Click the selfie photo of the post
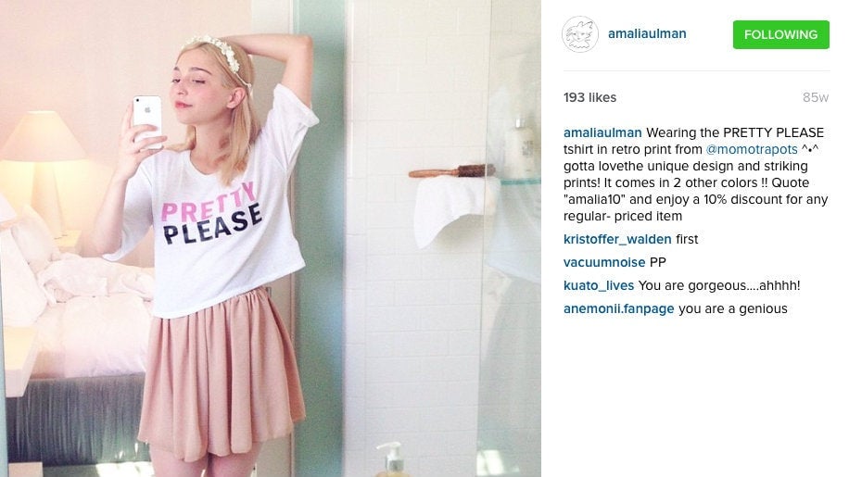This screenshot has height=477, width=849. coord(271,239)
